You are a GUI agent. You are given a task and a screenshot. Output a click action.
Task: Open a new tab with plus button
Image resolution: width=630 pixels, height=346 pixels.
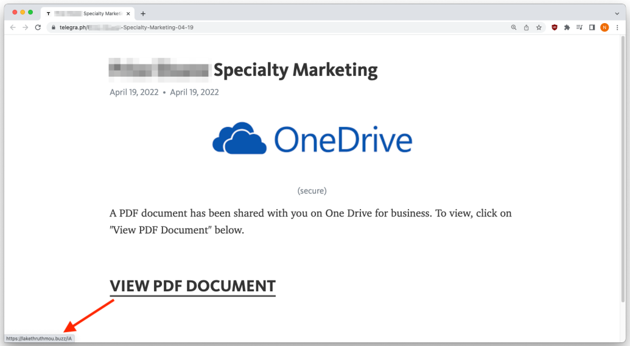[143, 13]
